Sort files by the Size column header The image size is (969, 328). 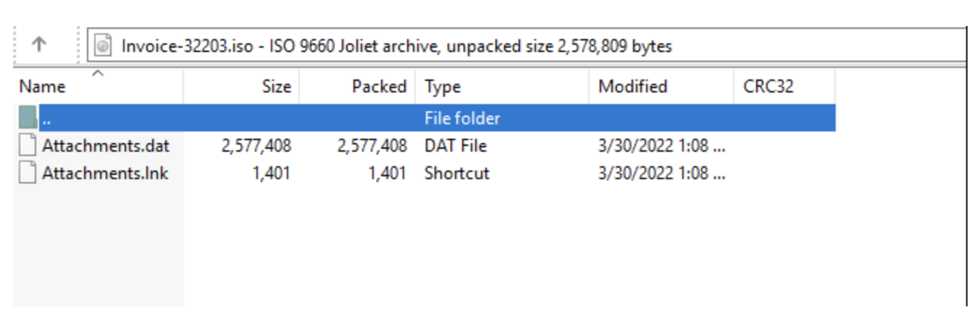point(242,87)
